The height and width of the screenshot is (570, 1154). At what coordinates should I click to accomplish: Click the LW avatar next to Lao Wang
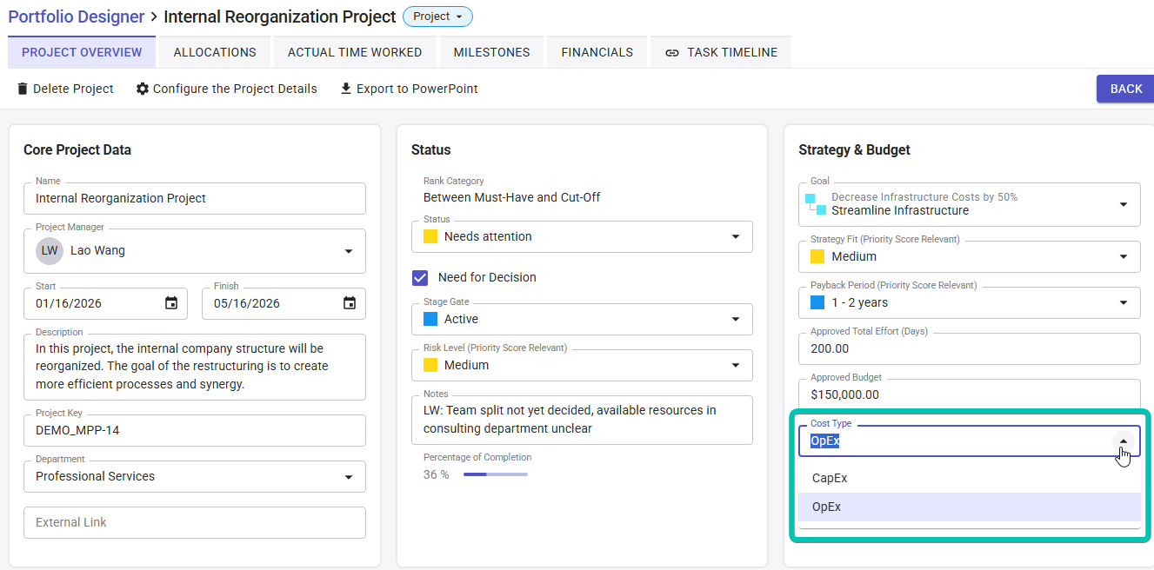50,251
